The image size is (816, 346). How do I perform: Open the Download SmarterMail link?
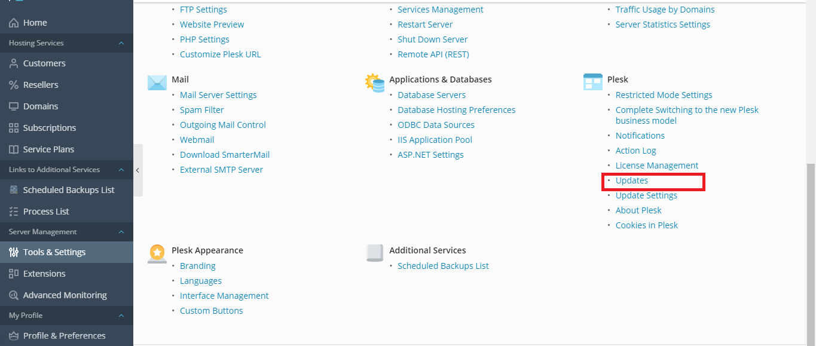pyautogui.click(x=225, y=155)
